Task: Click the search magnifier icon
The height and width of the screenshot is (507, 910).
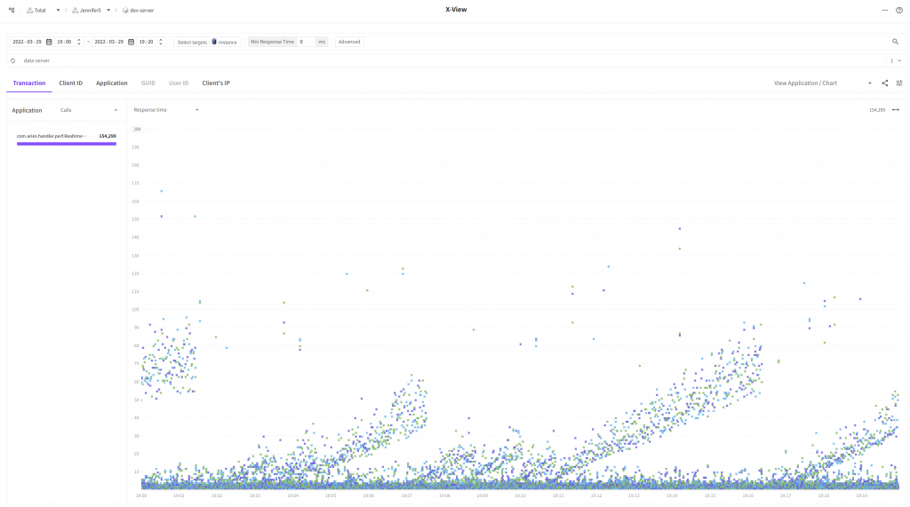Action: pos(895,42)
